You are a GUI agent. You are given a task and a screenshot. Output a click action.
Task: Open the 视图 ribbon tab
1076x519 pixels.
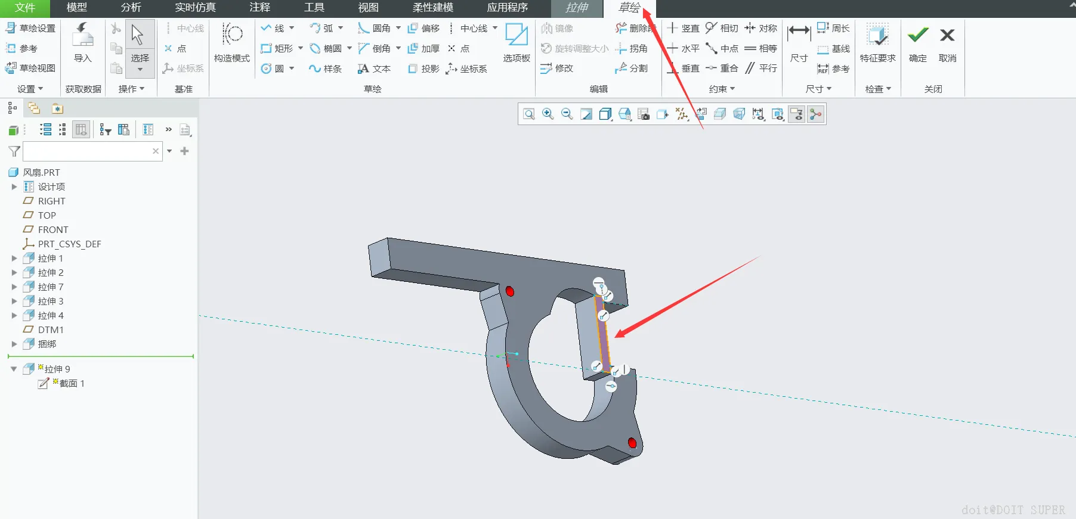click(369, 8)
